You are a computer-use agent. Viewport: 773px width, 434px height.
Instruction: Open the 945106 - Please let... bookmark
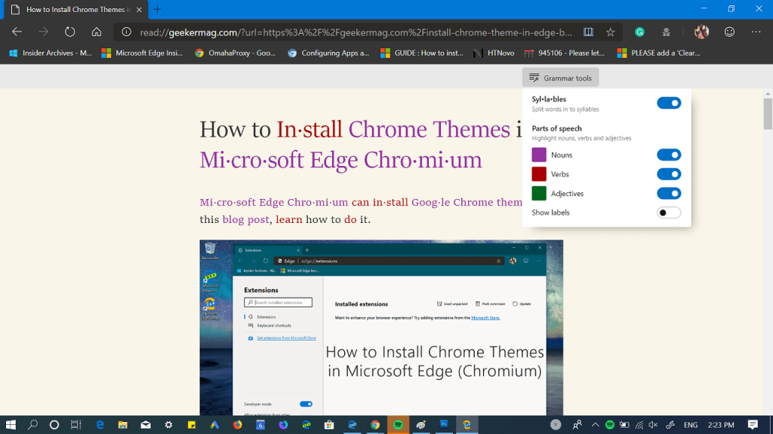click(564, 53)
